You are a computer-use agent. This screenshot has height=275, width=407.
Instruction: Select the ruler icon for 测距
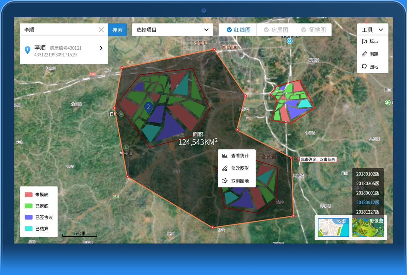(365, 54)
